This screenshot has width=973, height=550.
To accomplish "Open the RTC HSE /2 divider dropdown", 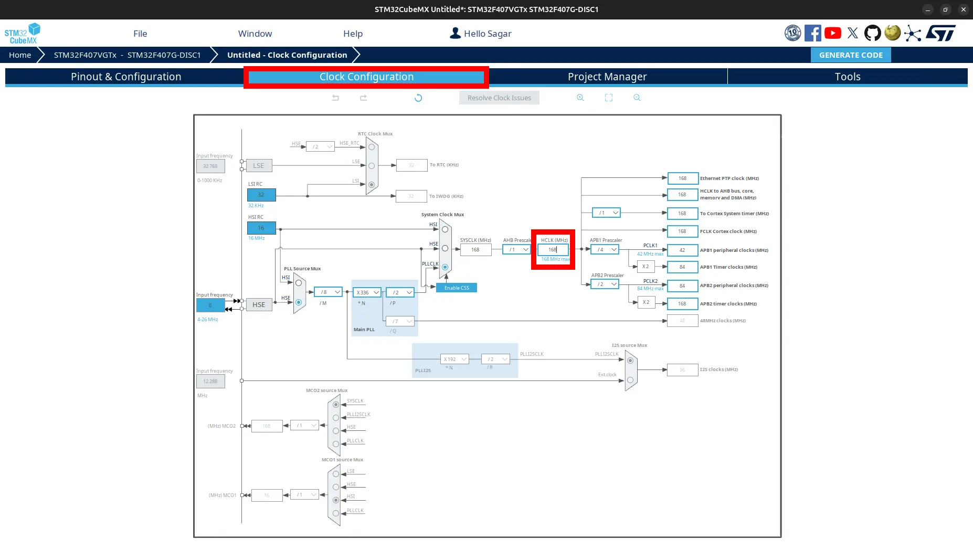I will tap(320, 146).
